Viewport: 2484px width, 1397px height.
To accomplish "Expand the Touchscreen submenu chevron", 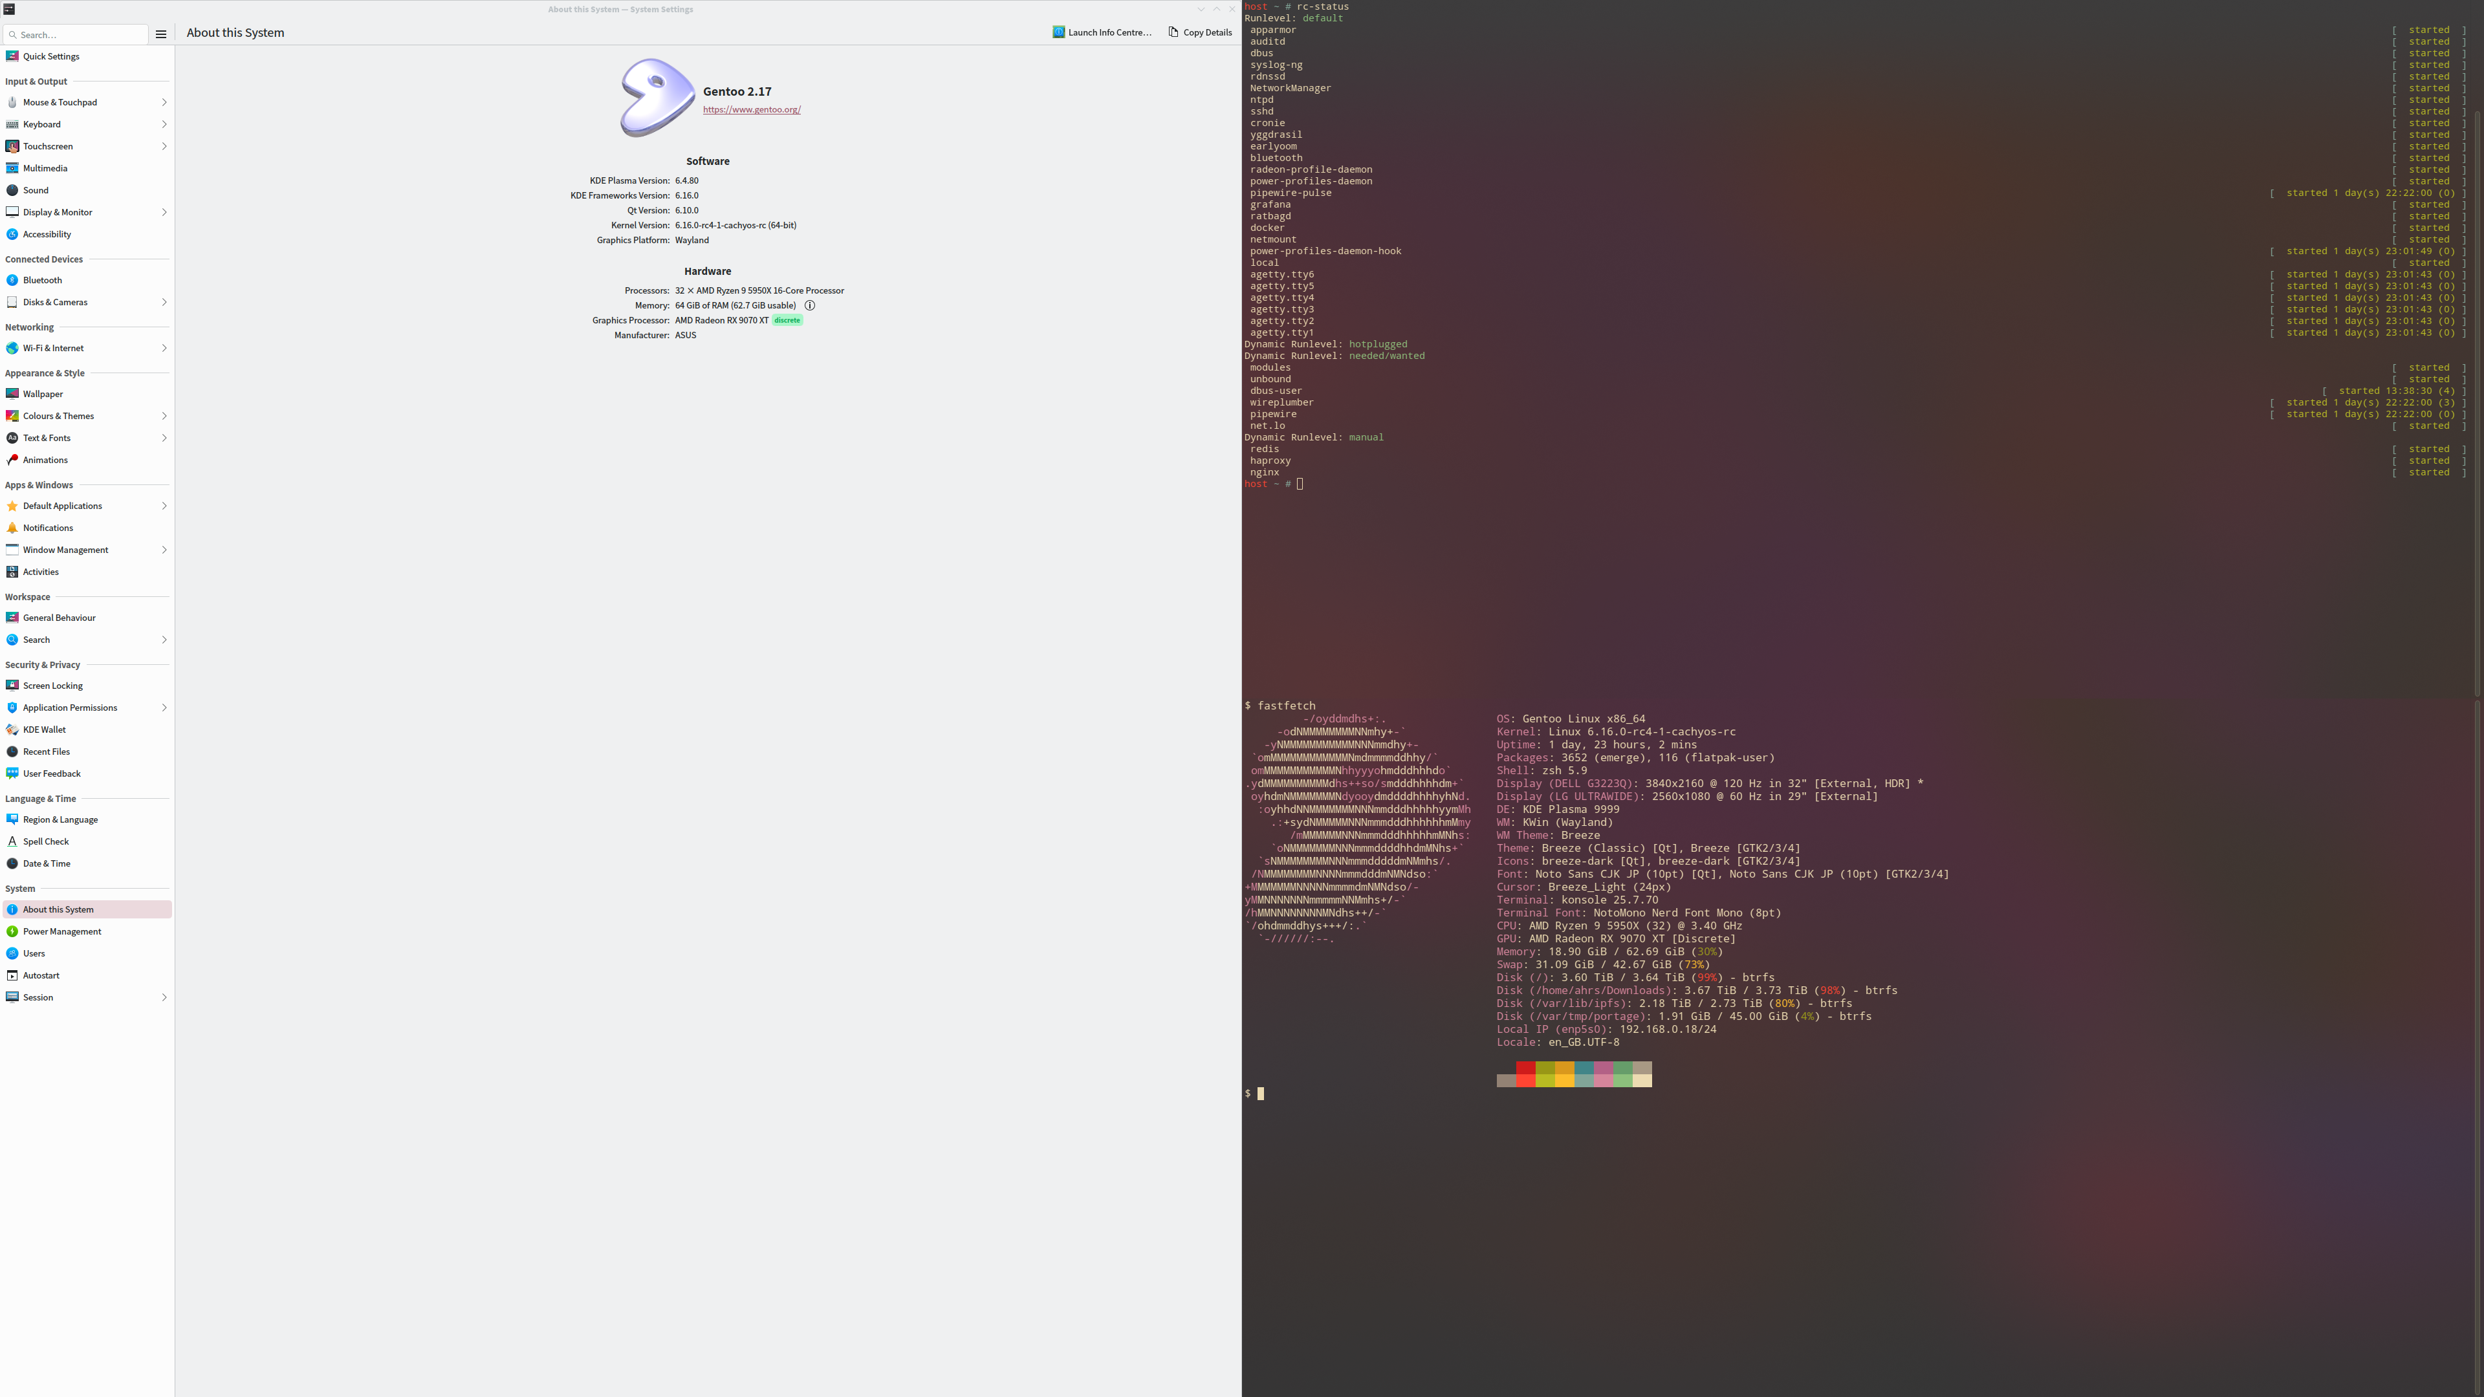I will click(164, 147).
